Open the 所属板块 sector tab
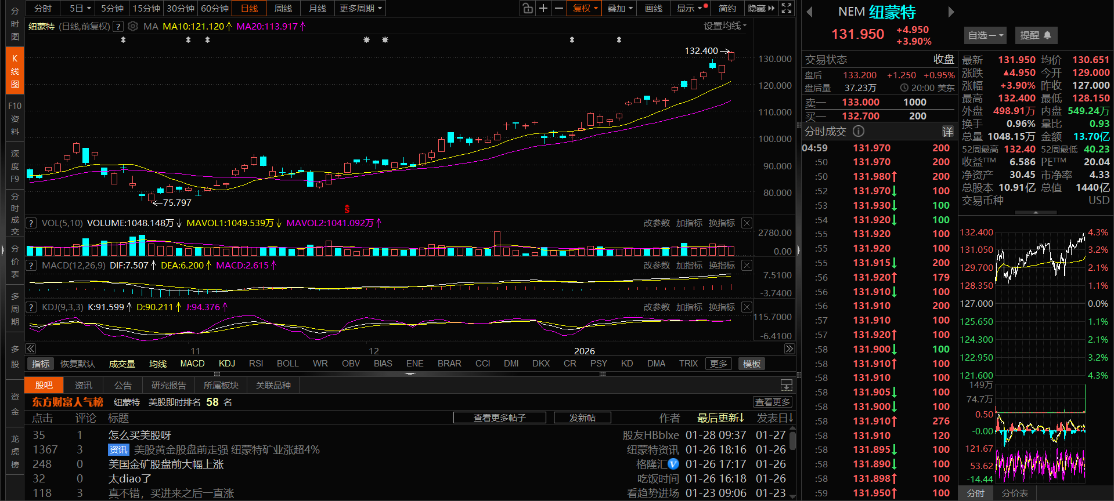The width and height of the screenshot is (1114, 501). tap(221, 385)
